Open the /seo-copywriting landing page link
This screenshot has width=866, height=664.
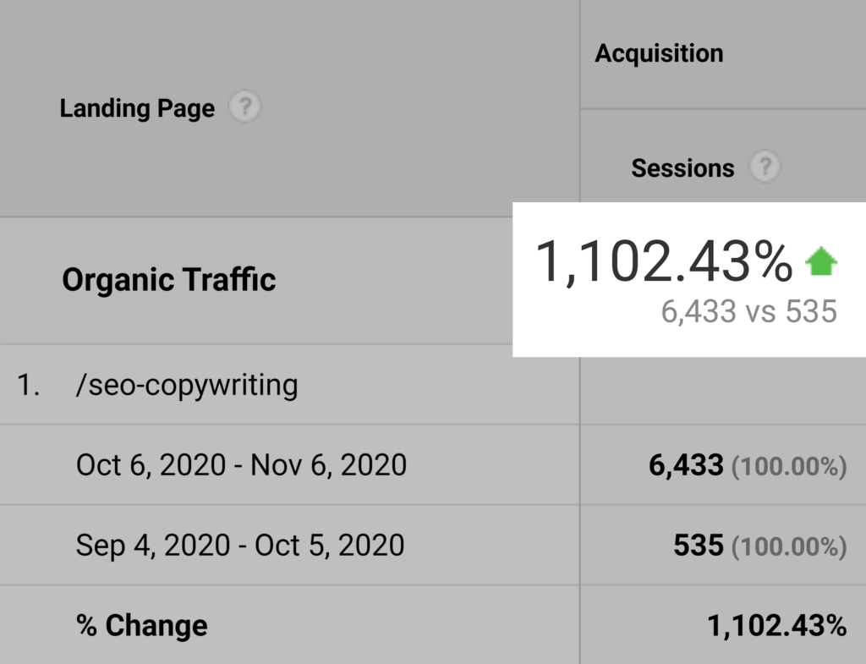(x=186, y=386)
